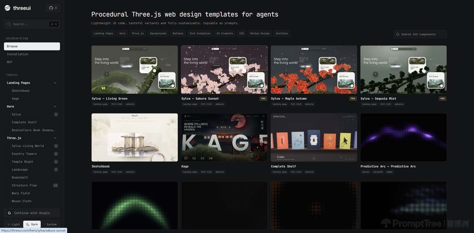Viewport: 474px width, 233px height.
Task: Filter by Three.js tag
Action: point(138,33)
